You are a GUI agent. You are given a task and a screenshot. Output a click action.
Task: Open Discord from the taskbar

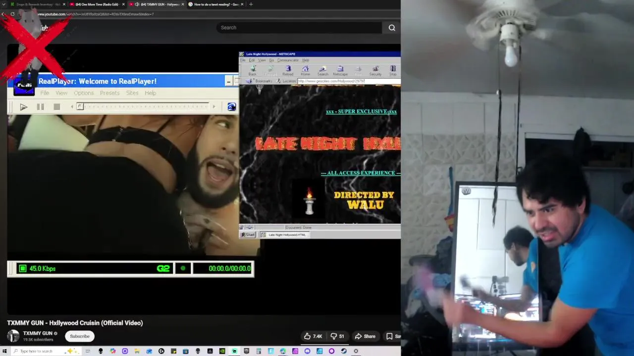[308, 351]
